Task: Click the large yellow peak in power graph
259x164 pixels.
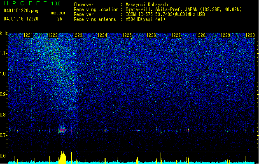Action: click(63, 157)
